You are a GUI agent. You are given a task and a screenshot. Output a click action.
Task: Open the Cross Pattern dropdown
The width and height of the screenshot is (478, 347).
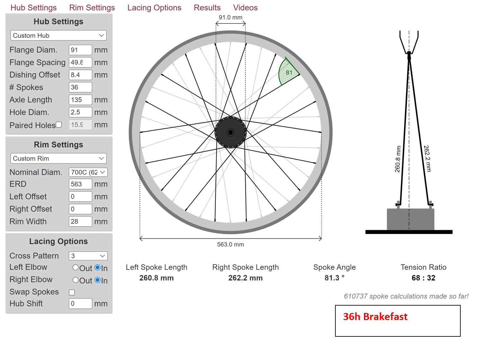pyautogui.click(x=88, y=256)
